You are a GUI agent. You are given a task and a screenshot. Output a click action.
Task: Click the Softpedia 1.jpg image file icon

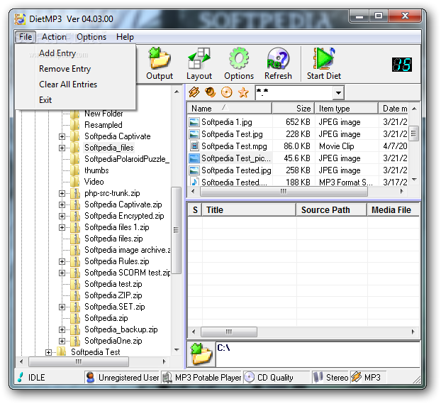tap(194, 122)
